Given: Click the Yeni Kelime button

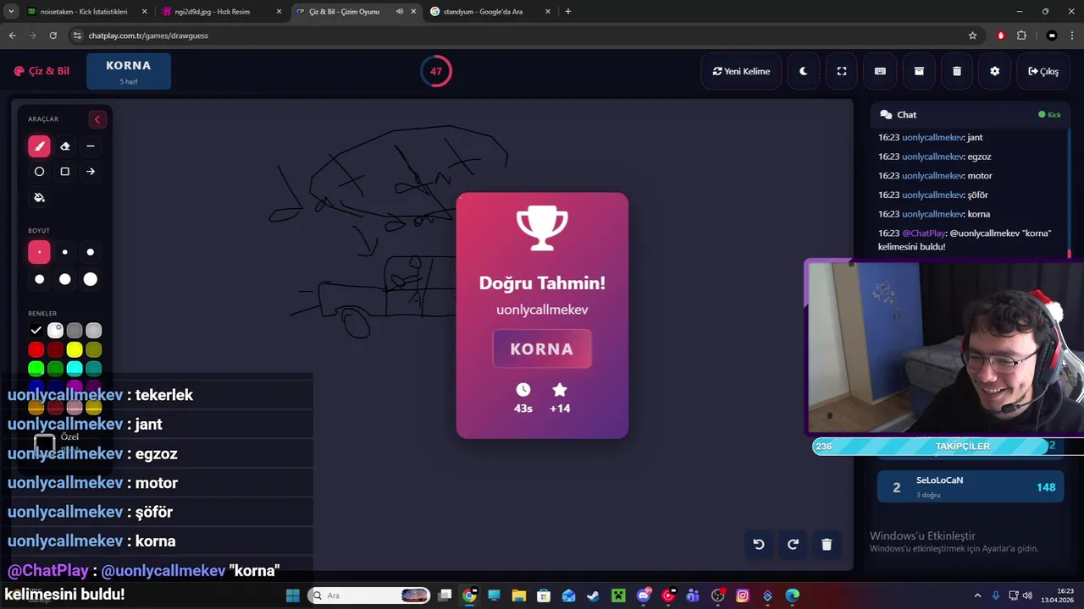Looking at the screenshot, I should (741, 71).
